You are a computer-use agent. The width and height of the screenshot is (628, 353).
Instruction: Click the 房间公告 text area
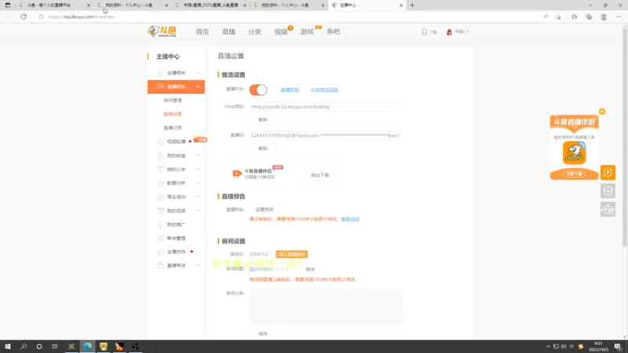click(x=326, y=307)
